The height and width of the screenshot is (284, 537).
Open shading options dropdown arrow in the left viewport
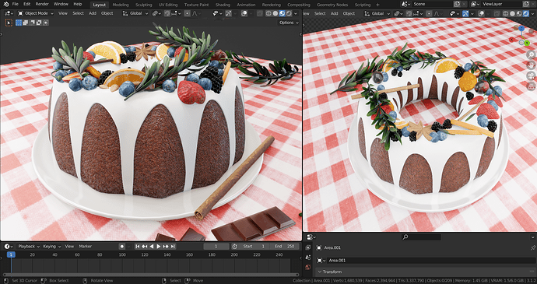(x=296, y=13)
